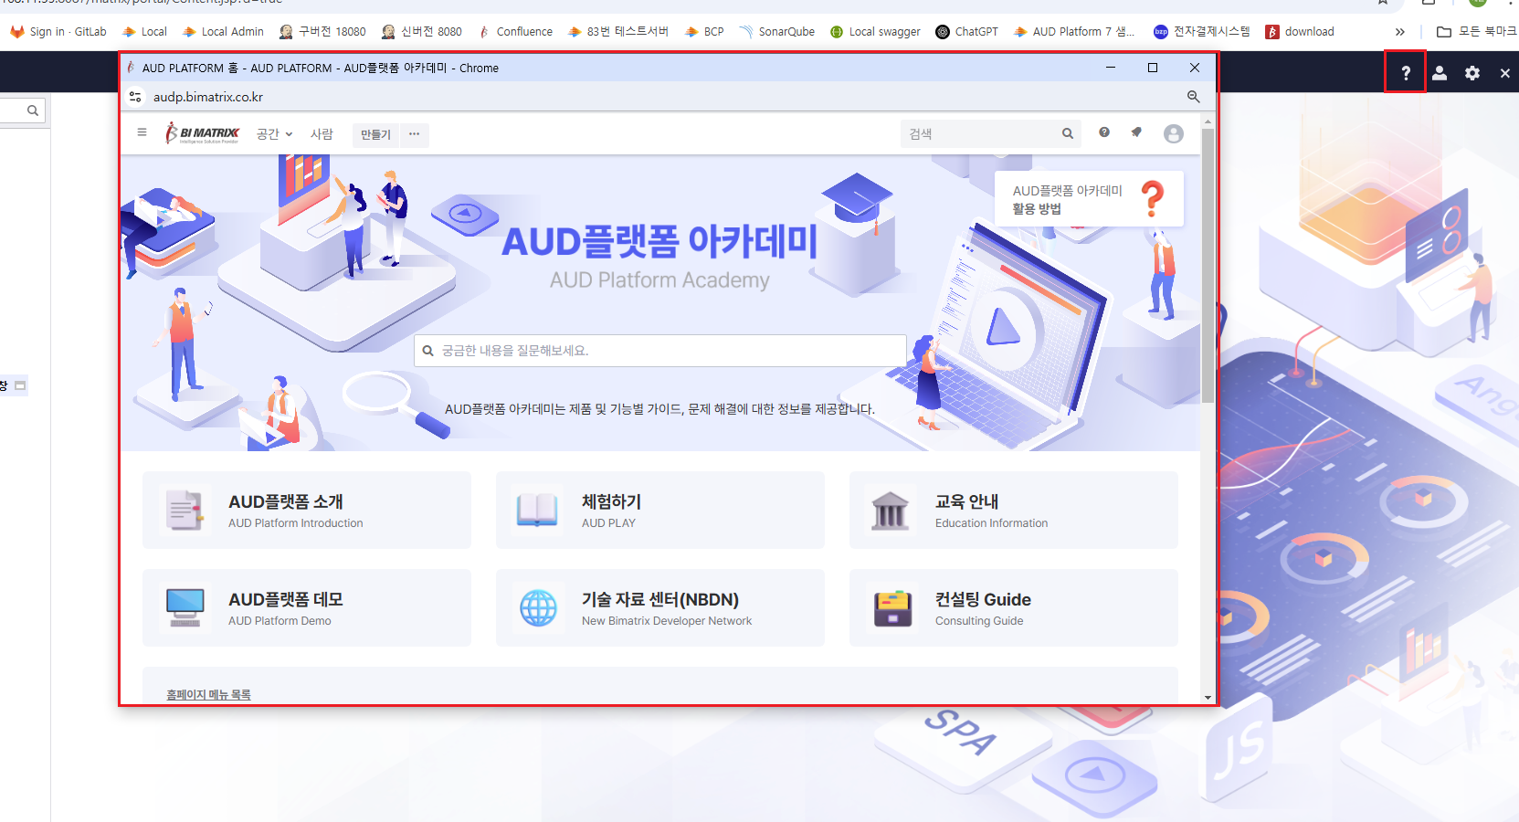The width and height of the screenshot is (1519, 822).
Task: Open 기술 자료 센터(NBDN) card
Action: point(660,608)
